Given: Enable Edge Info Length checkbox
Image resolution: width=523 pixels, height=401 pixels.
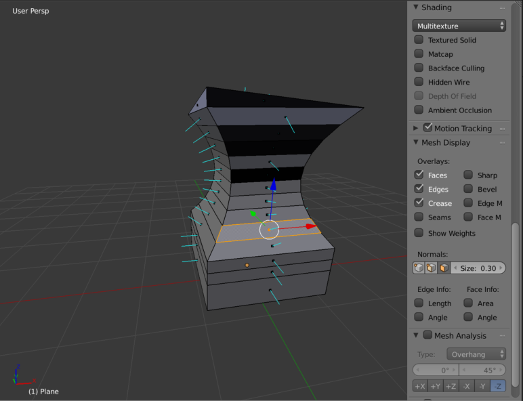Looking at the screenshot, I should click(419, 303).
